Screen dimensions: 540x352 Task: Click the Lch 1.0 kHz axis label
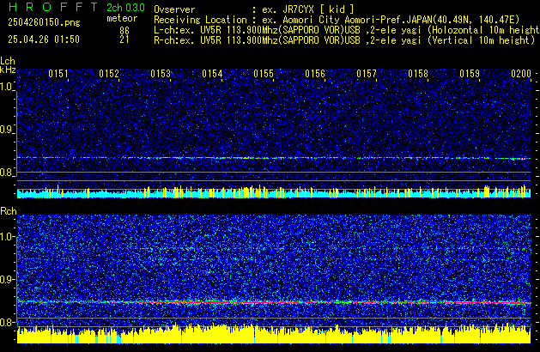(x=7, y=87)
